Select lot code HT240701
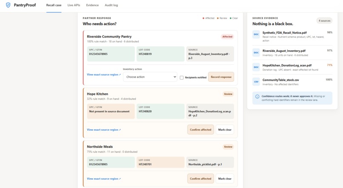343x188 pixels. (x=145, y=164)
